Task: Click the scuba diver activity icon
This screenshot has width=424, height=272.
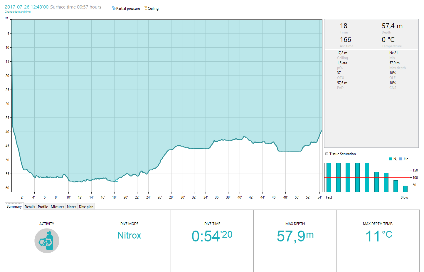Action: click(x=47, y=241)
